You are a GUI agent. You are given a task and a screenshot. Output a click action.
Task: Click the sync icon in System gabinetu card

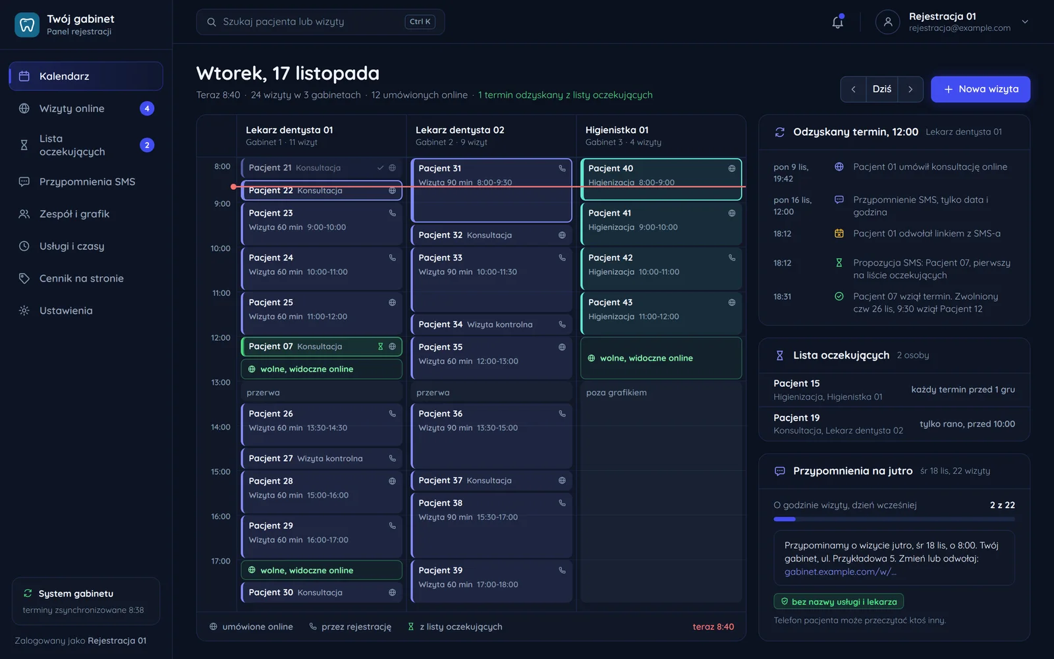coord(28,593)
